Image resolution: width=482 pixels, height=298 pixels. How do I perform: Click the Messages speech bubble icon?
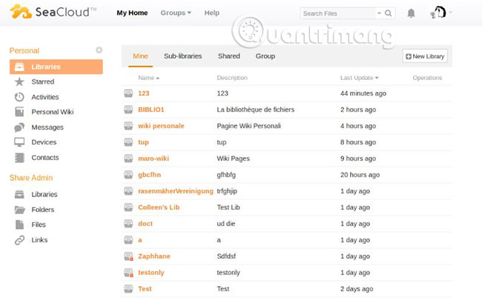(19, 128)
